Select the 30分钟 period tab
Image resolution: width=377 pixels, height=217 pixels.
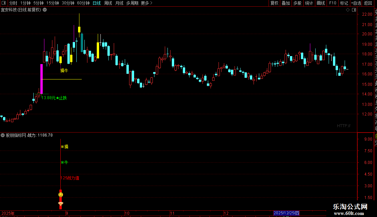coord(68,3)
